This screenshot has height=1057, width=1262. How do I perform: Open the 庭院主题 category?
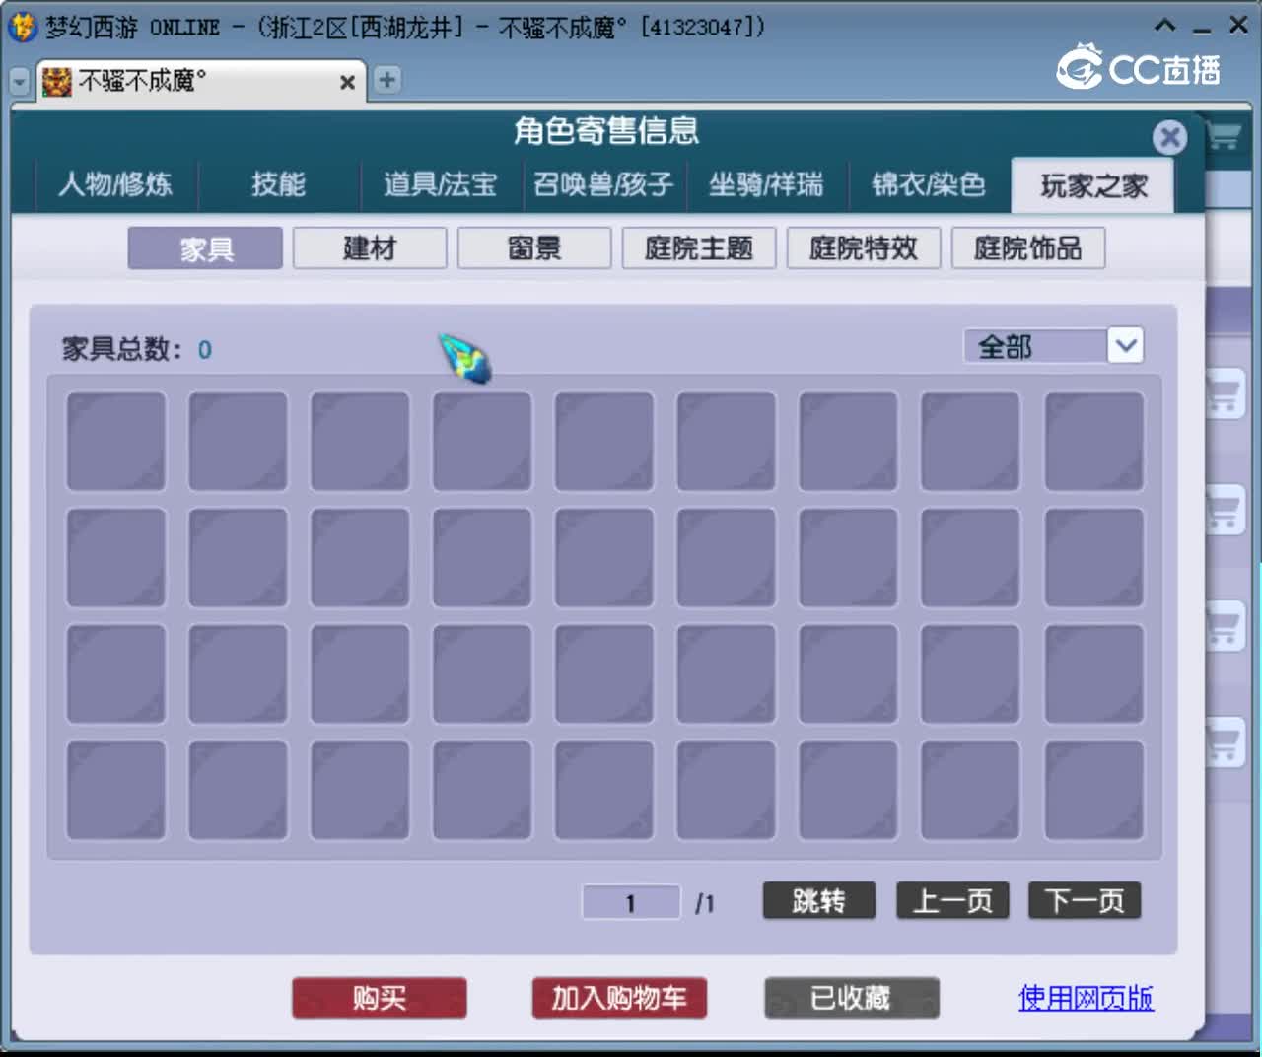(x=699, y=248)
